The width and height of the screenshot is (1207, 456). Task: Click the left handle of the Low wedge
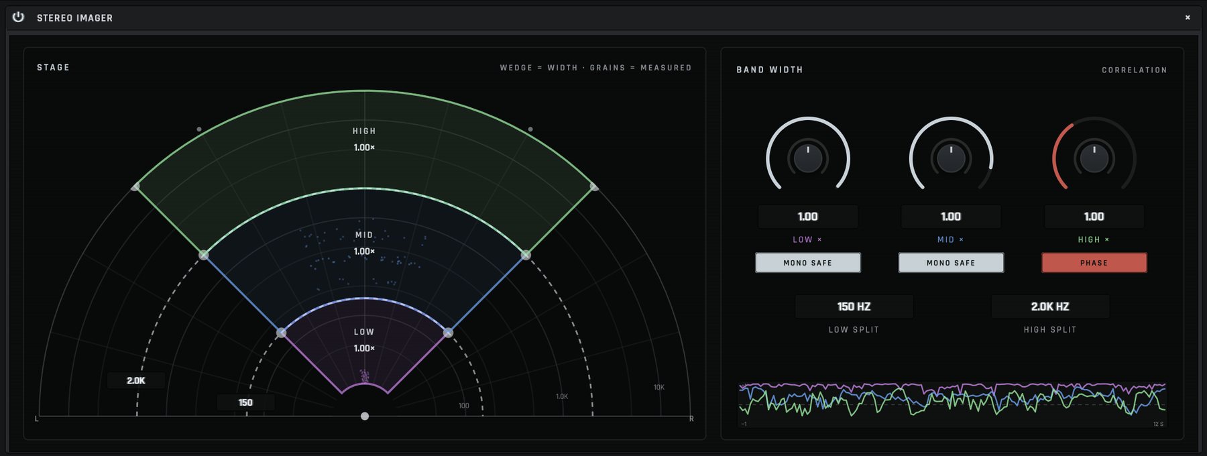[282, 333]
